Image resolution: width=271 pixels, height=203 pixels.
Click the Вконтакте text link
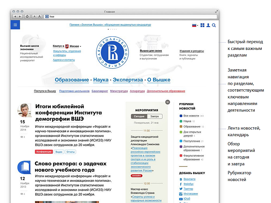189,179
